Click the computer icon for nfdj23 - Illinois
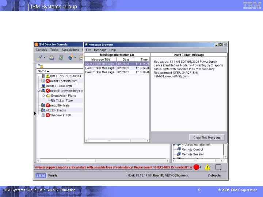The height and width of the screenshot is (197, 263). (43, 110)
